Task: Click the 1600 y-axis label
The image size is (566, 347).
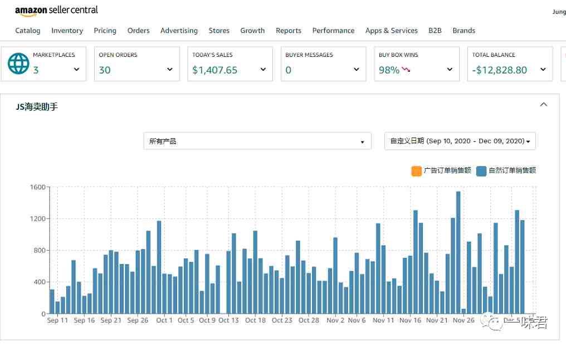Action: point(37,187)
